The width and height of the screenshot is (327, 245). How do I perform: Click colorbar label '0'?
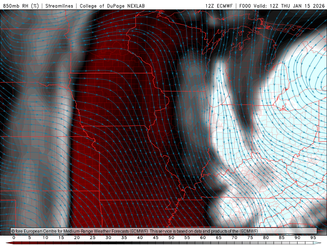coord(14,238)
